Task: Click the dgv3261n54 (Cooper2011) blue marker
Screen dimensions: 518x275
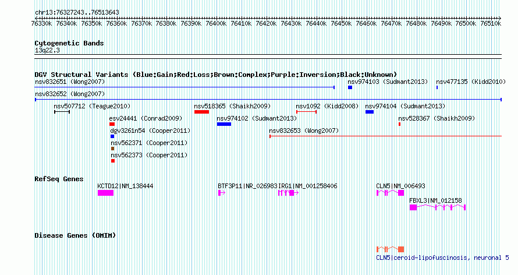Action: pyautogui.click(x=112, y=136)
